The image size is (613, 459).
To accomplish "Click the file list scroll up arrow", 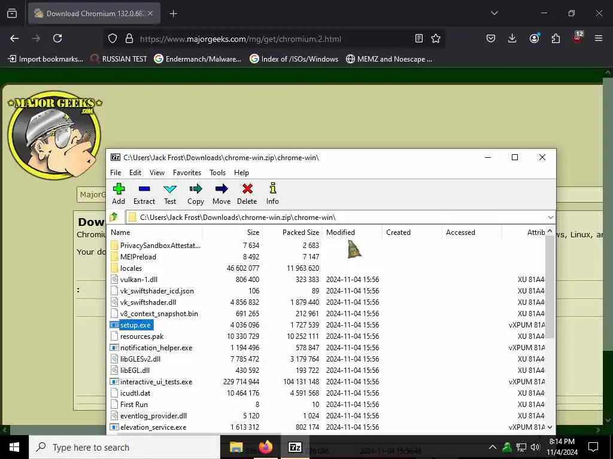I will coord(550,231).
